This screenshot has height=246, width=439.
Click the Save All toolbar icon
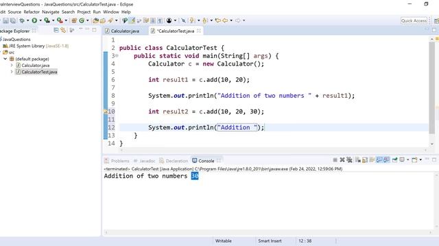click(13, 20)
